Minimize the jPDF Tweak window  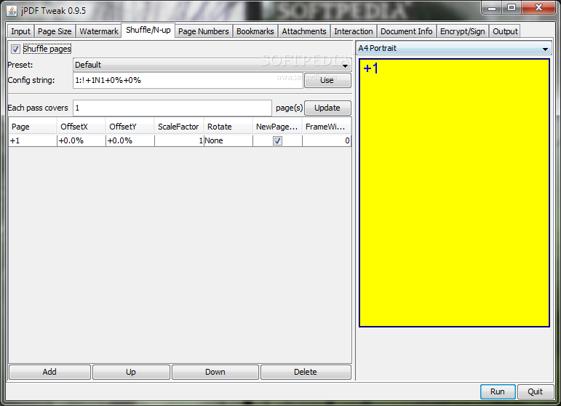point(492,8)
